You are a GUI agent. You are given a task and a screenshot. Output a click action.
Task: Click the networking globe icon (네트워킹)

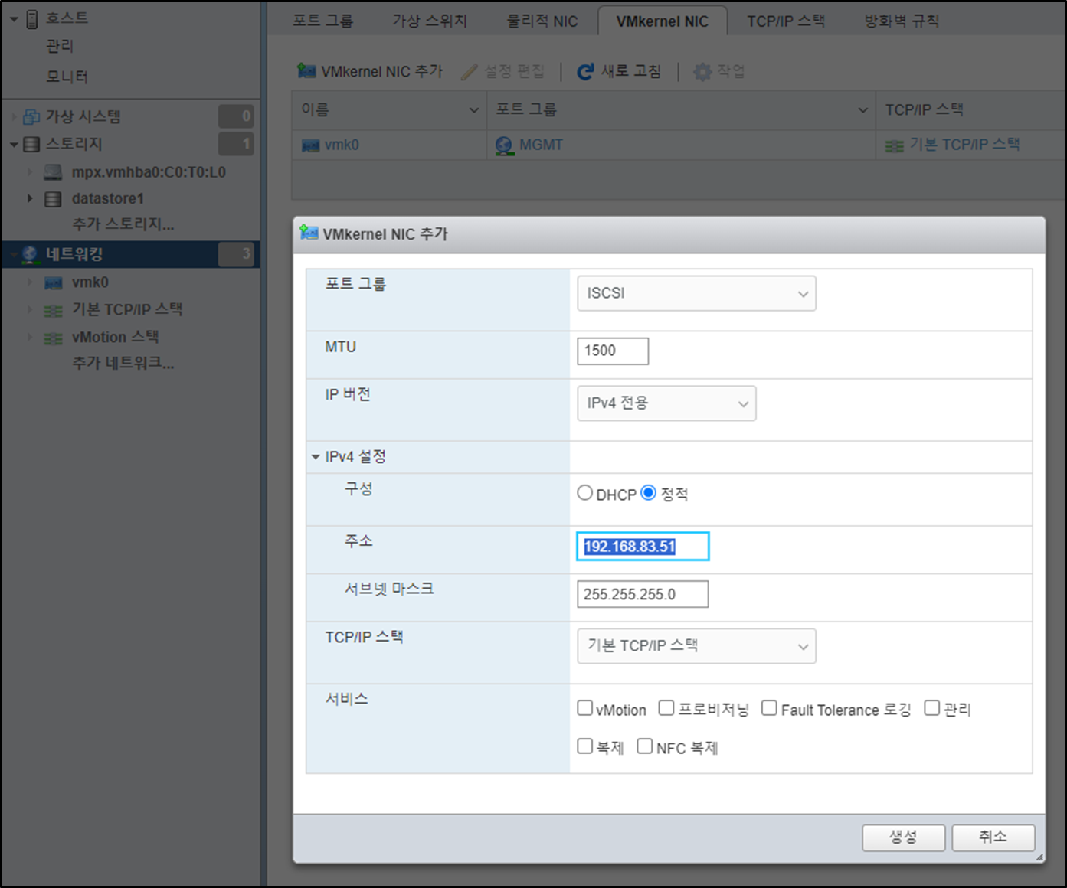[30, 254]
